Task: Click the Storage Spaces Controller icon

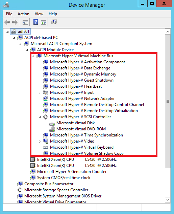Action: 20,190
